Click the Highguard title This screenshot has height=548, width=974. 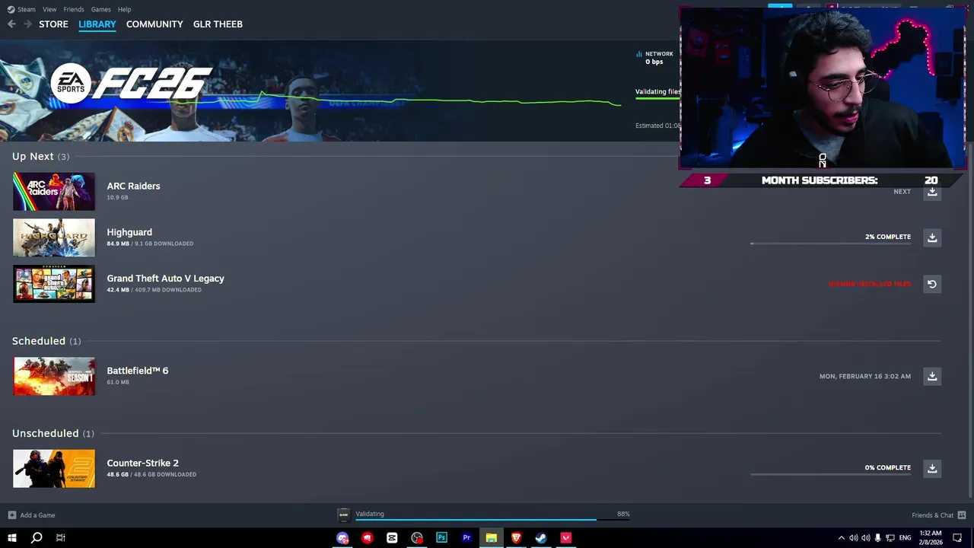(129, 232)
